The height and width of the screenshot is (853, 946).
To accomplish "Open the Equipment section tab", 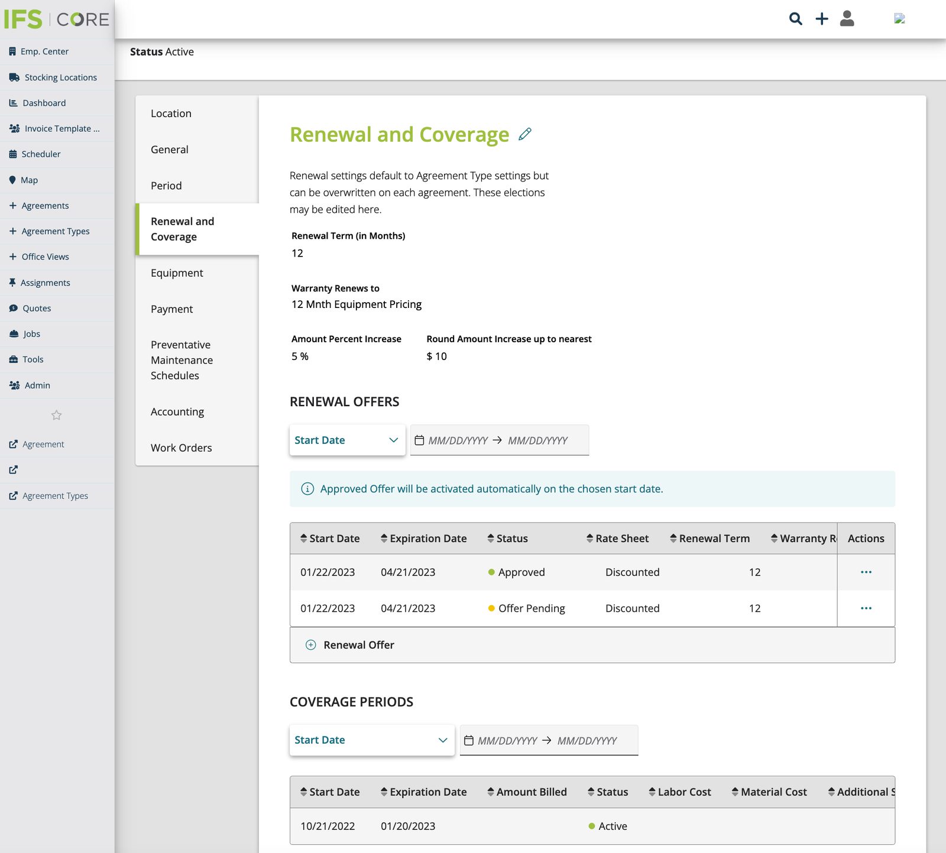I will (x=197, y=273).
